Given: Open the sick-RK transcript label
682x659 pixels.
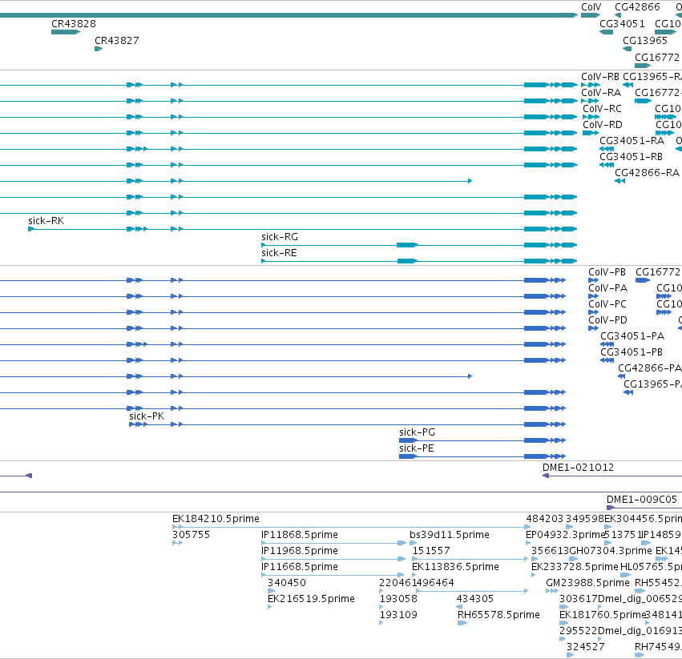Looking at the screenshot, I should coord(46,221).
